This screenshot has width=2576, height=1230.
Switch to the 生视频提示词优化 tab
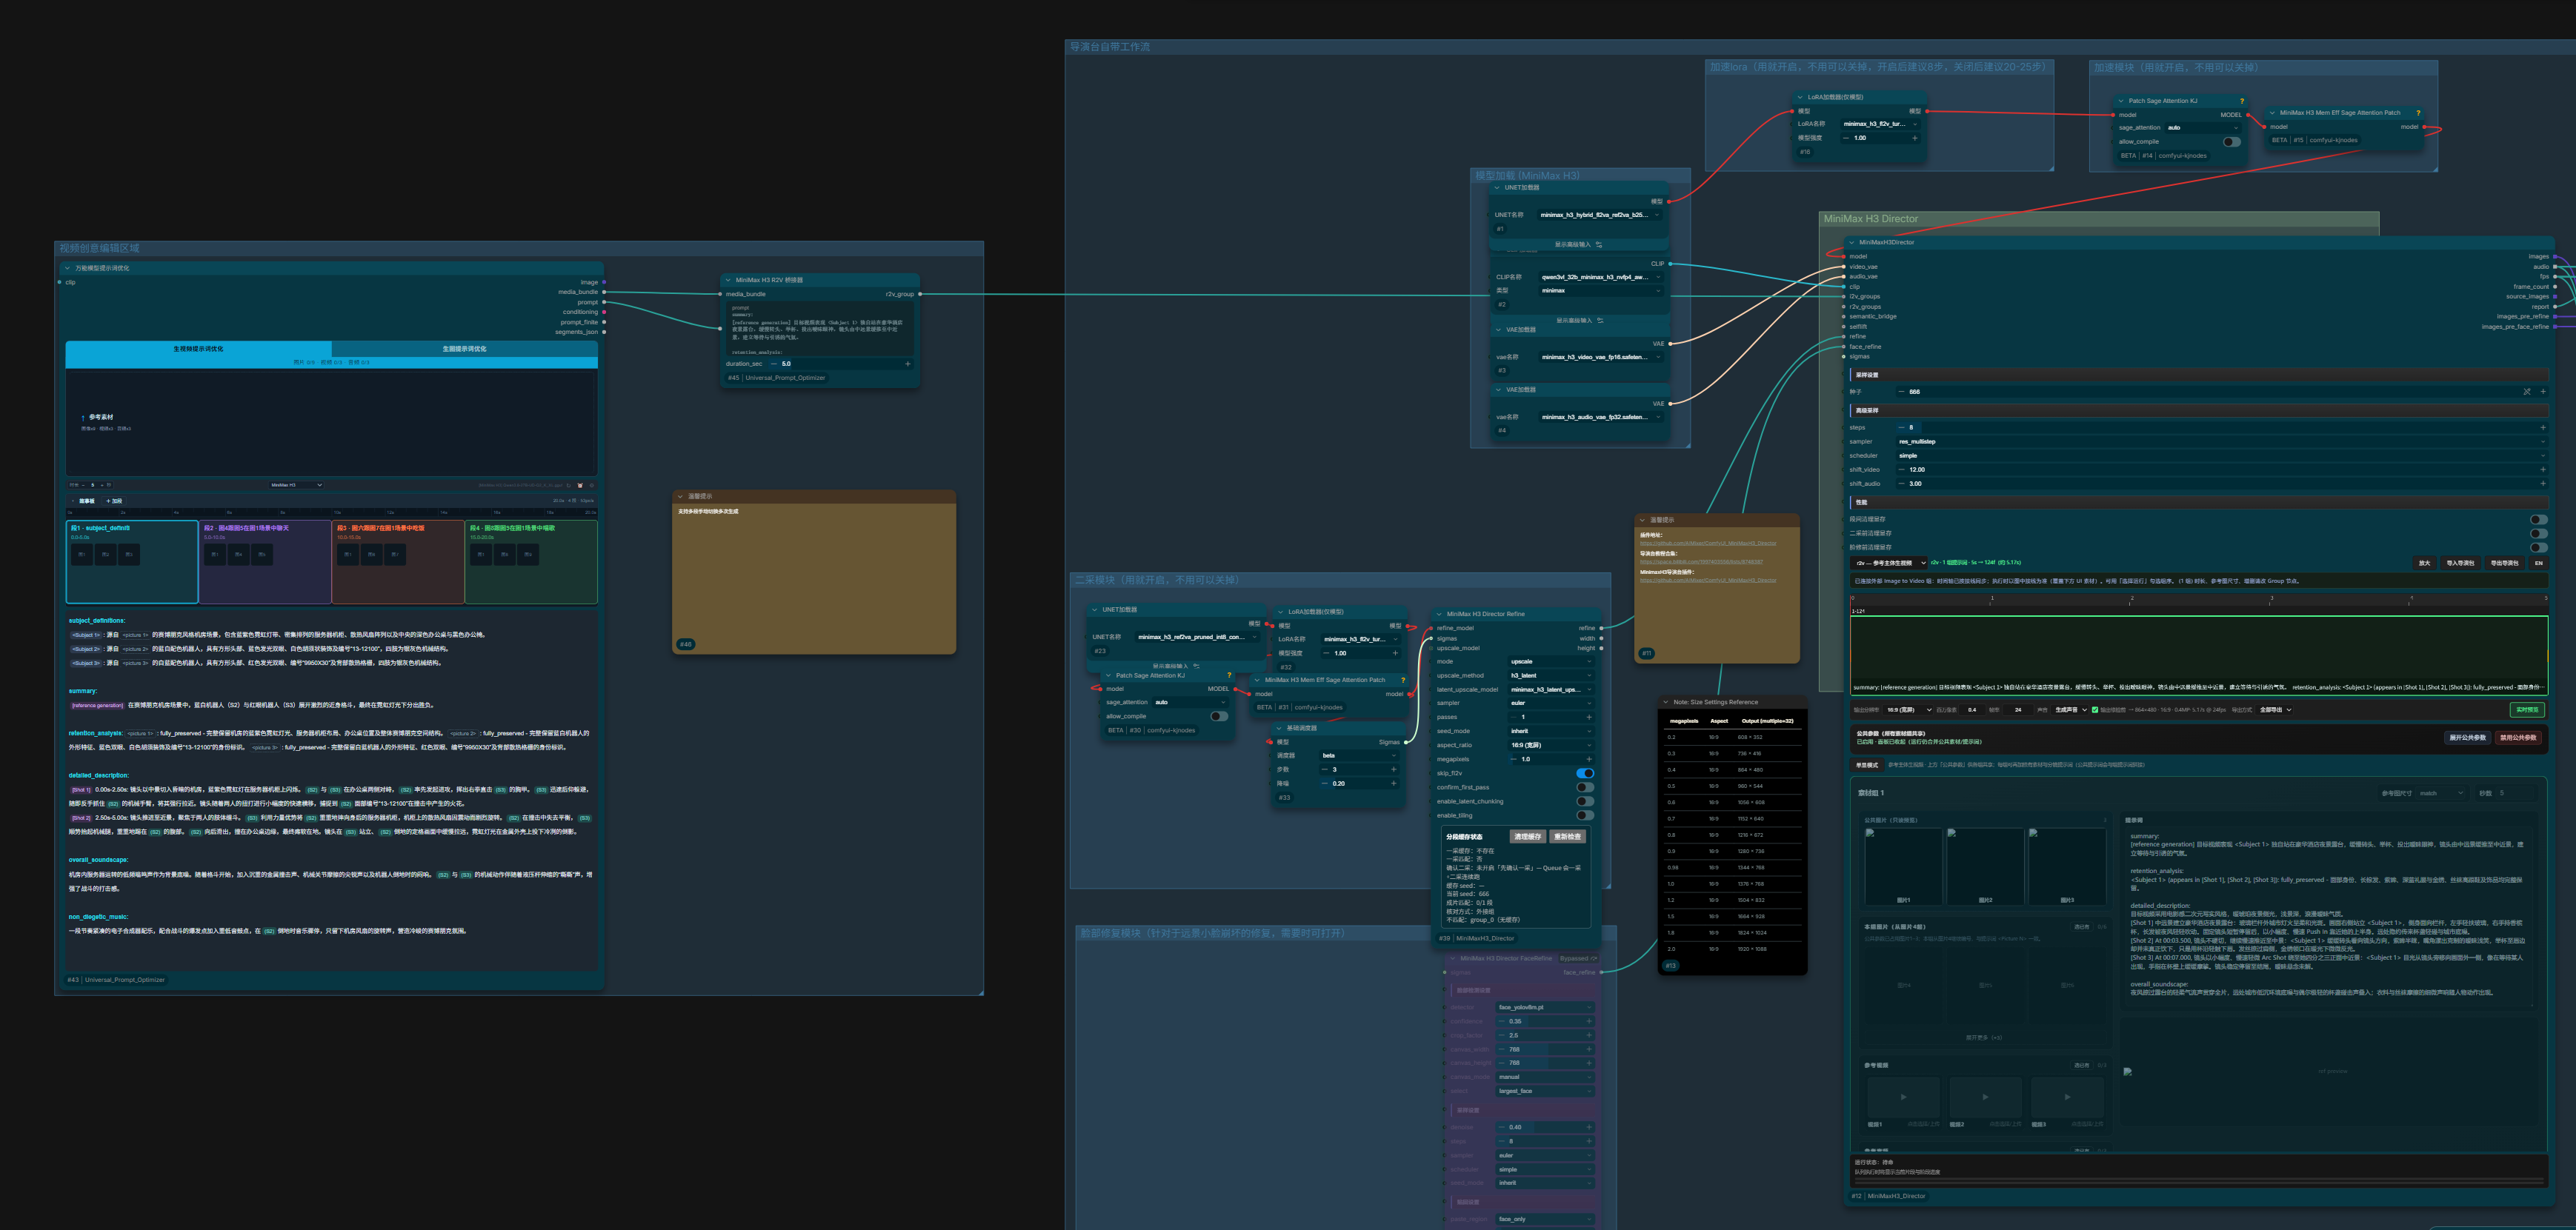click(x=198, y=349)
